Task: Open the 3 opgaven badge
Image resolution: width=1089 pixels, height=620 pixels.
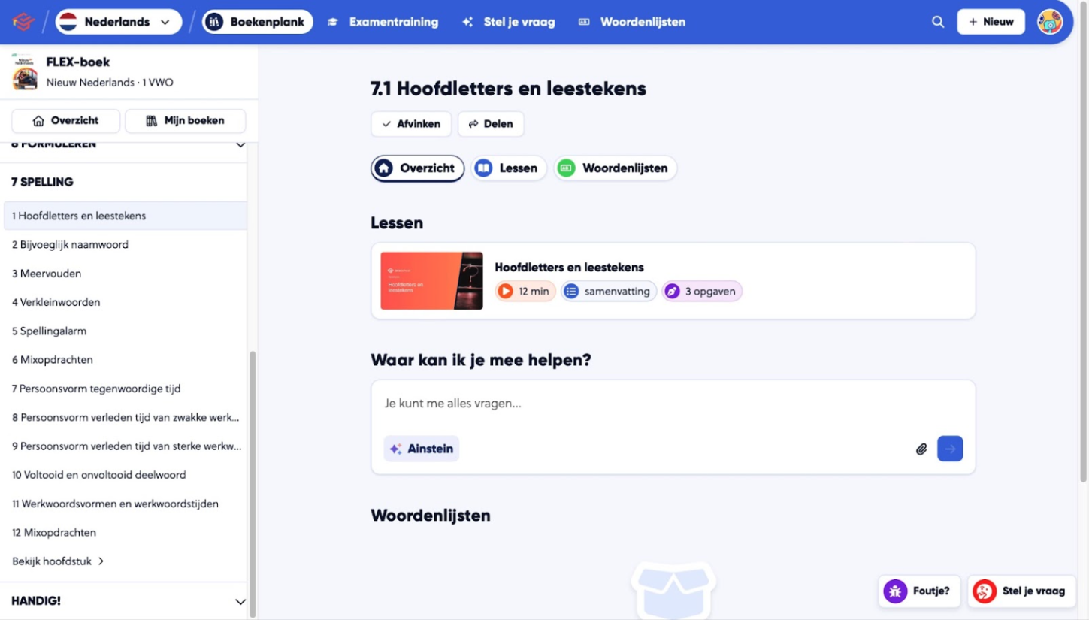Action: point(701,291)
